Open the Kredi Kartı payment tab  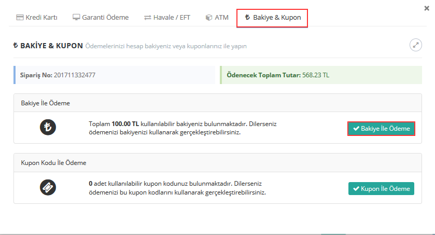point(36,17)
